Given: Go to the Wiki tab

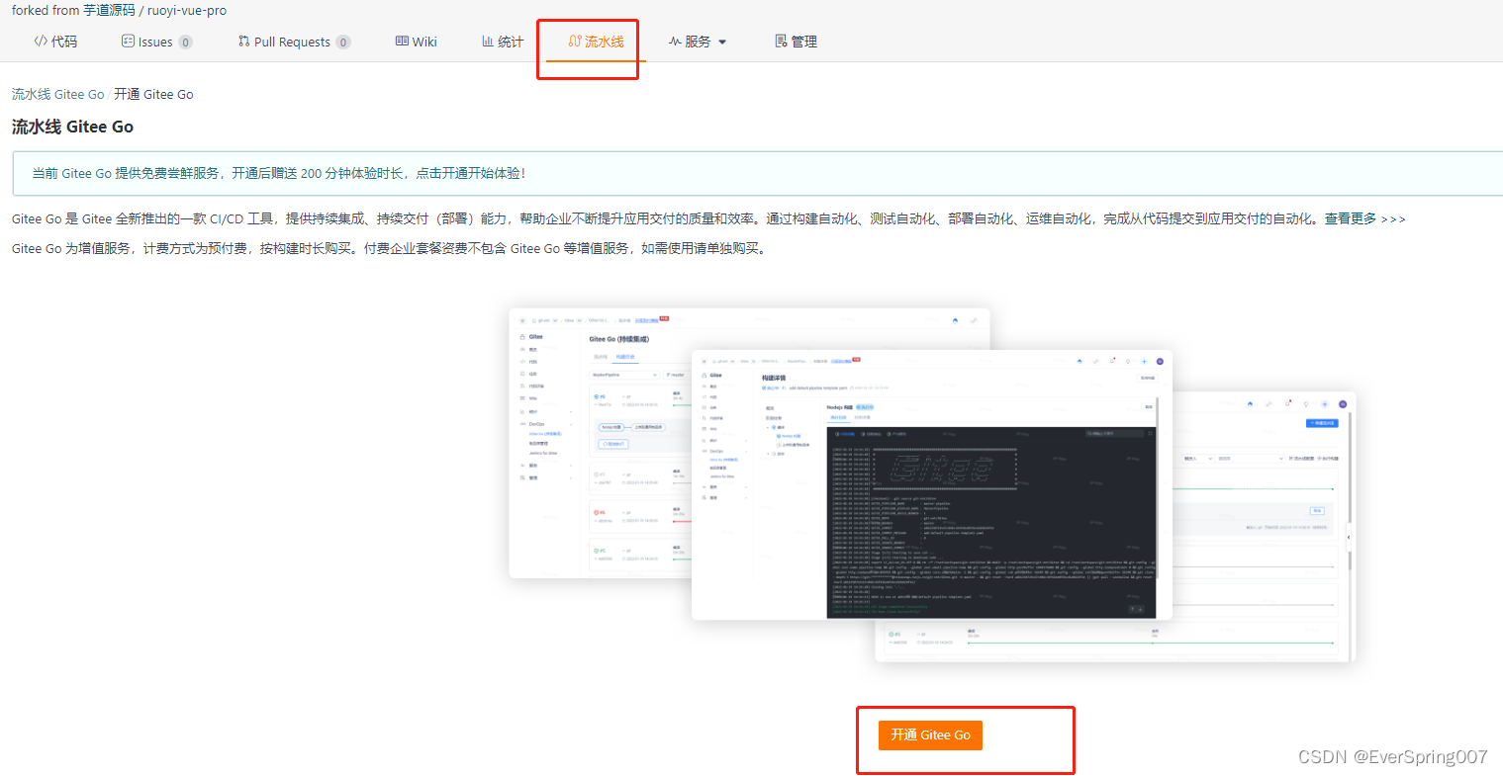Looking at the screenshot, I should tap(416, 42).
